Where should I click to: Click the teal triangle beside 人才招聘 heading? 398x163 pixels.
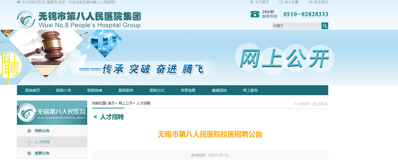coord(95,117)
